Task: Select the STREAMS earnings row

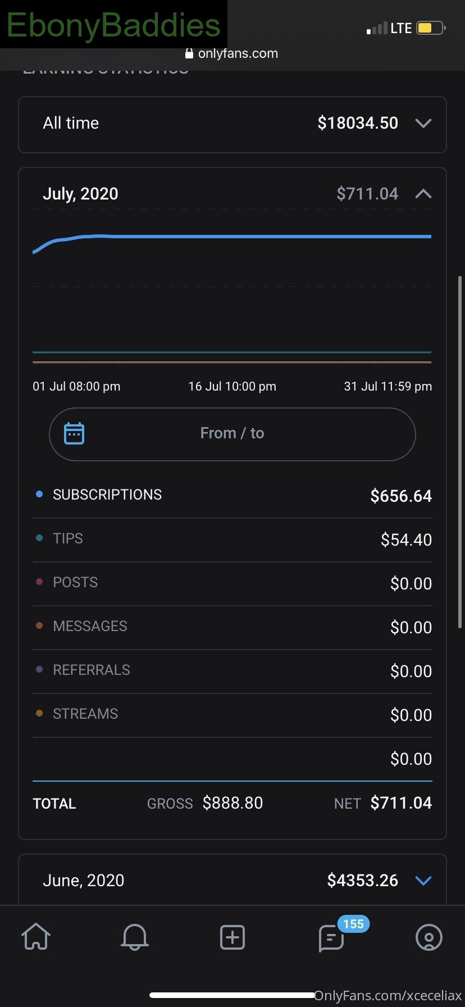Action: point(233,714)
